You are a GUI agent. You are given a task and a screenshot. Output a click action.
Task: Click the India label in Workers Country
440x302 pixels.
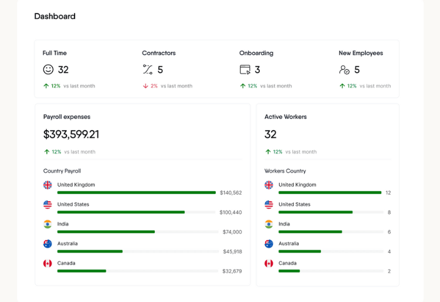(284, 224)
